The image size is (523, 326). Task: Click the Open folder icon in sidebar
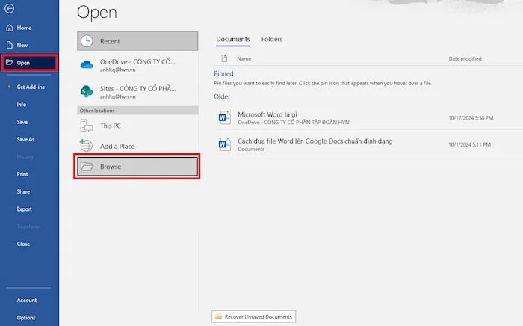pyautogui.click(x=9, y=62)
